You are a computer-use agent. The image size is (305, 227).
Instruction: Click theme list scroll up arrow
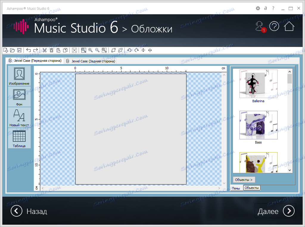point(290,72)
